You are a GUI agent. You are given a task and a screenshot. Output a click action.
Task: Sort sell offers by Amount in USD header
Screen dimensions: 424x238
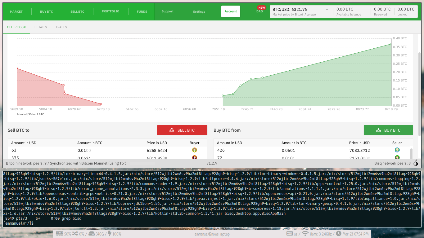point(24,143)
